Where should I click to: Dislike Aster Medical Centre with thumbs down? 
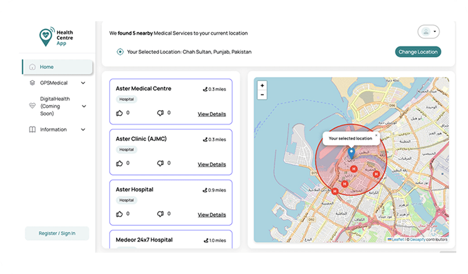point(161,114)
